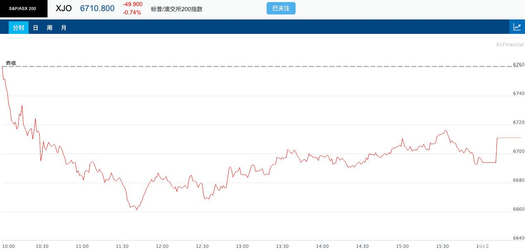Click the 11:30 time axis label
This screenshot has width=525, height=252.
coord(122,246)
